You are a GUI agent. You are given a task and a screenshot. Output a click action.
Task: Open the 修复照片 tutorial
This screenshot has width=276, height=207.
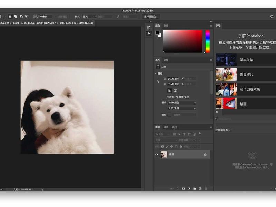tap(246, 75)
